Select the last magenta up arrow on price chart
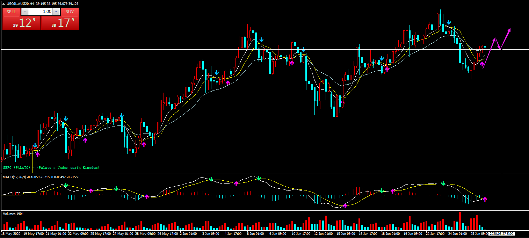Screen dimensions: 529x238 coord(482,64)
